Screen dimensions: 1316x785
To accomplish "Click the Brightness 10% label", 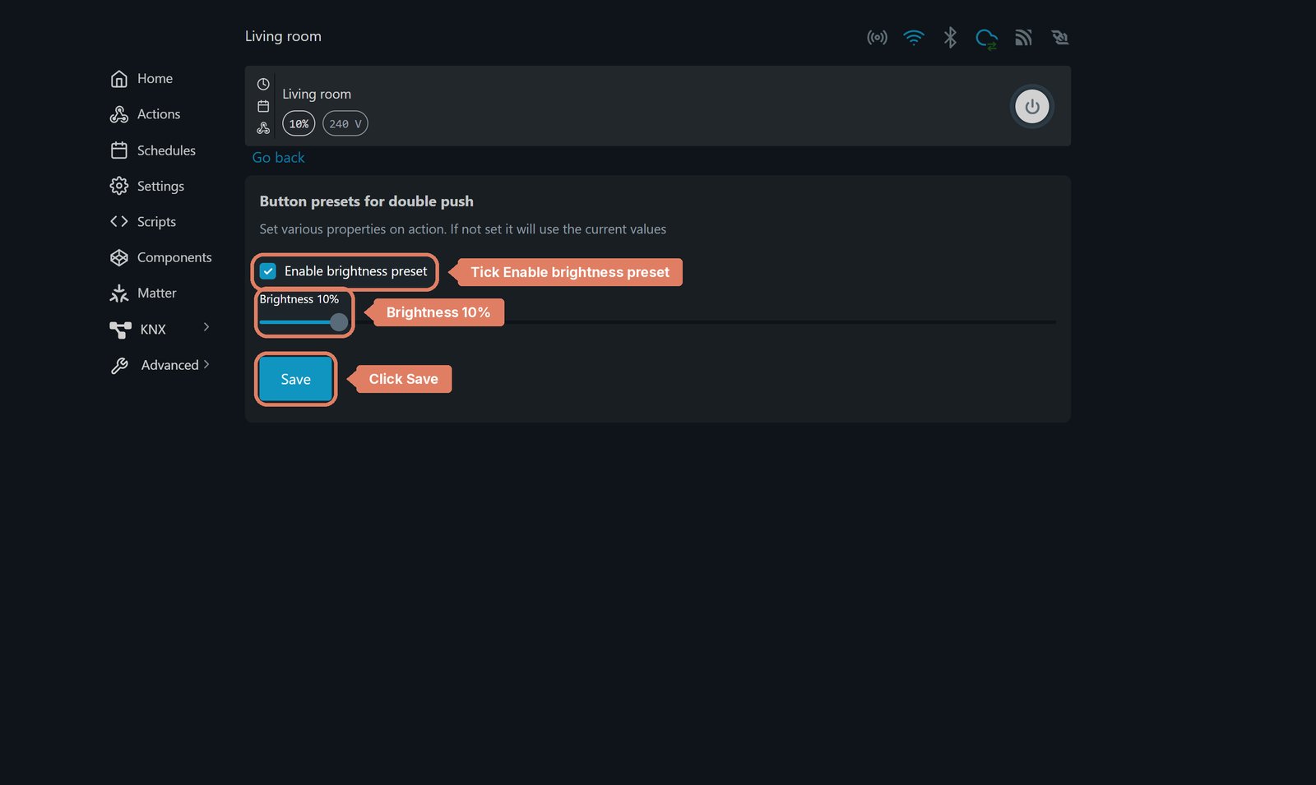I will pos(299,299).
